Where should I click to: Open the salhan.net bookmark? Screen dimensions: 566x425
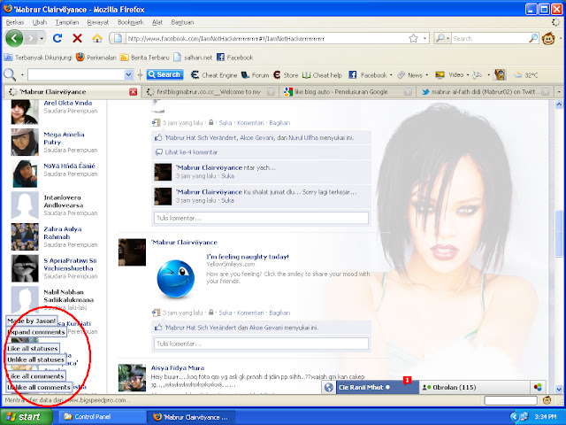coord(193,58)
